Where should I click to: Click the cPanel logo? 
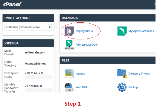coord(13,4)
